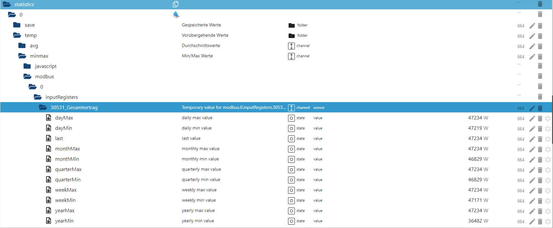Collapse the 30531_Gesamtertrag folder
Viewport: 553px width, 228px height.
[43, 107]
